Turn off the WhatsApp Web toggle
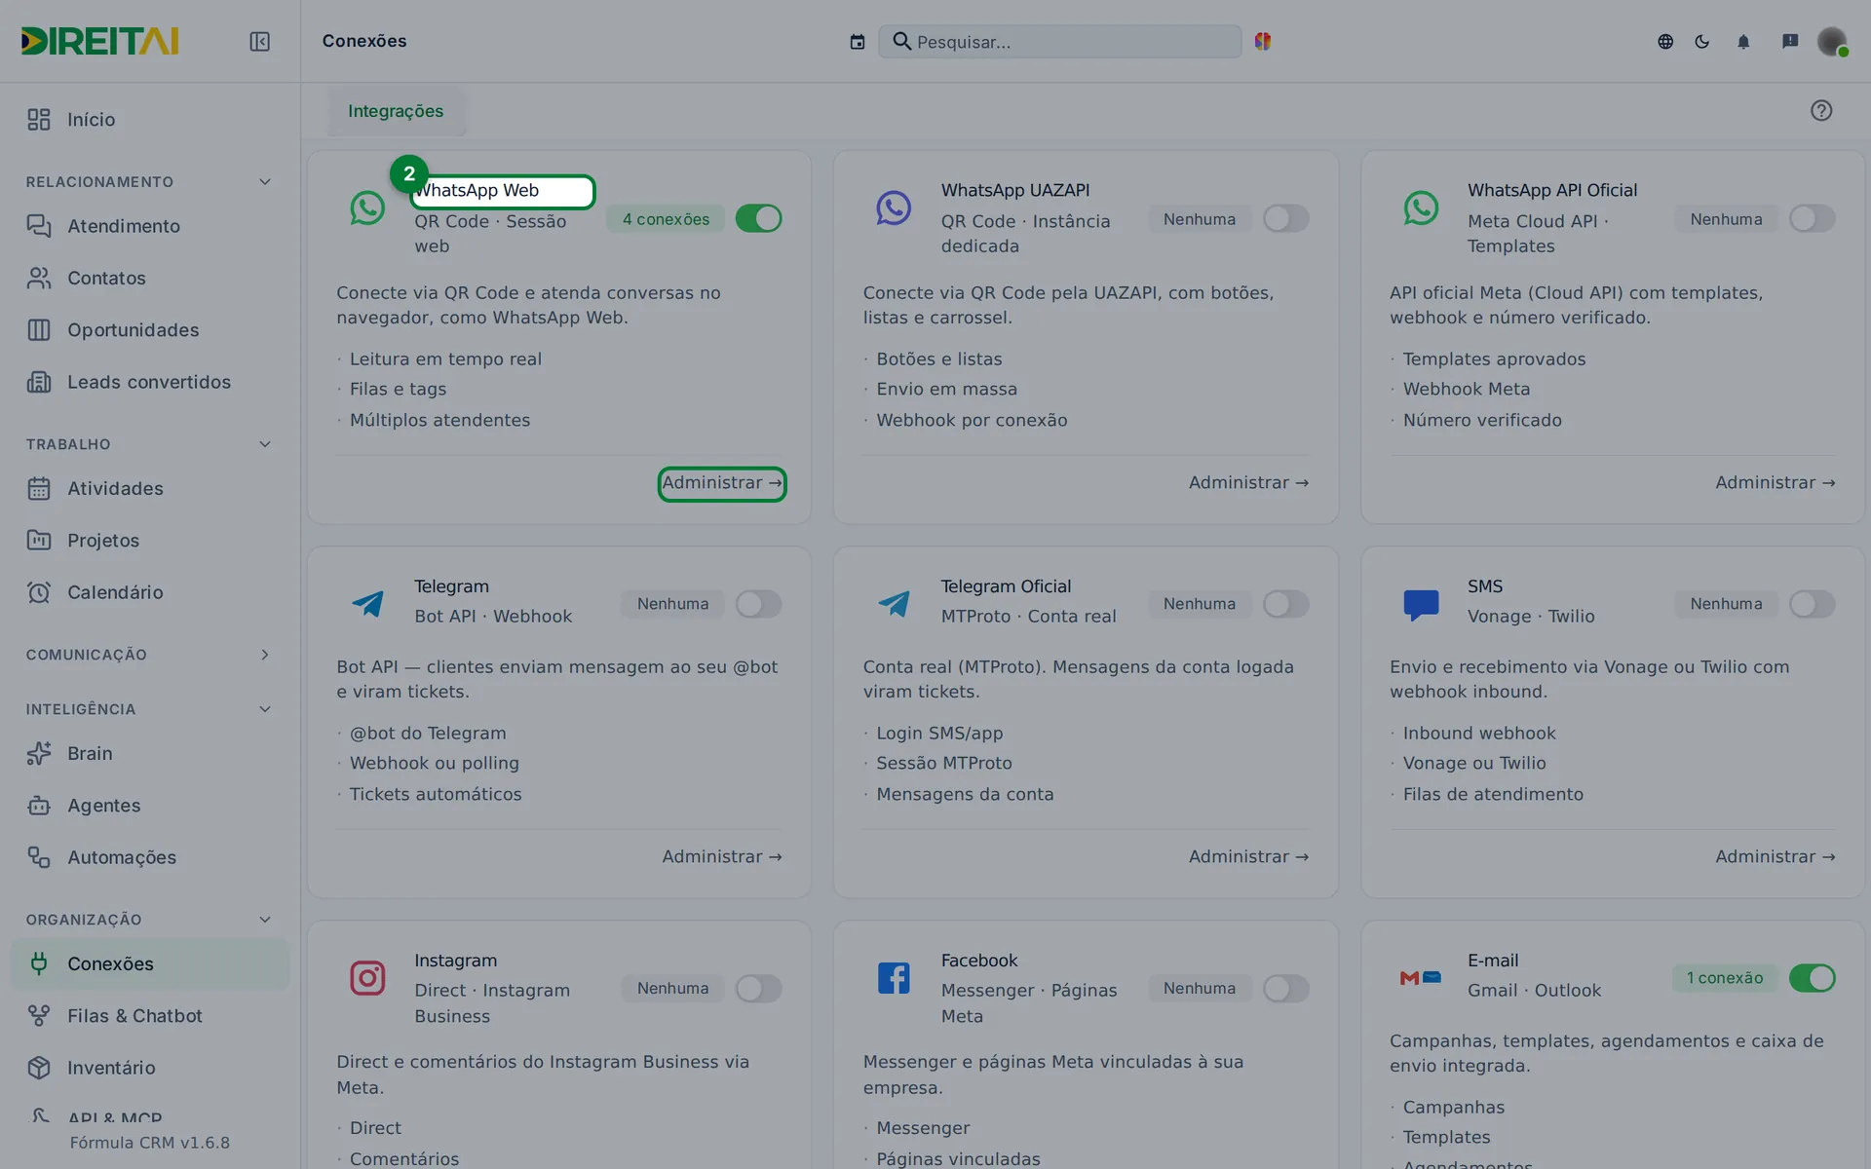The height and width of the screenshot is (1169, 1871). (x=758, y=218)
